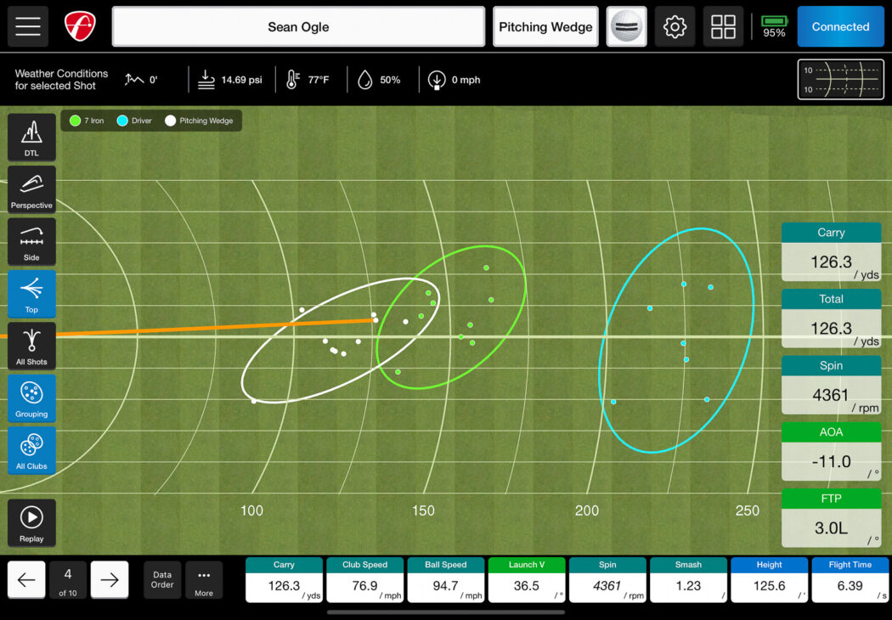The height and width of the screenshot is (620, 892).
Task: Select the All Clubs view
Action: pos(31,451)
